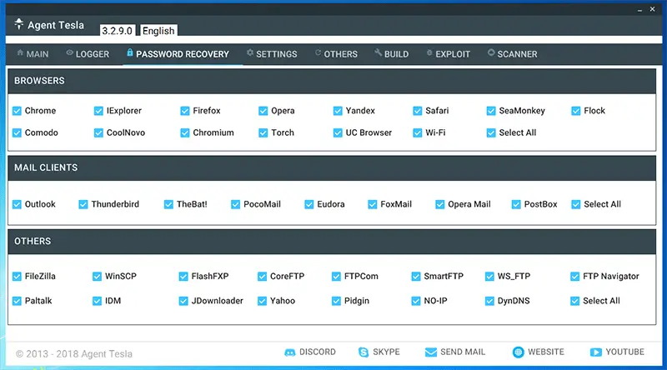Screen dimensions: 667x370
Task: Click the Discord icon in footer
Action: 289,352
